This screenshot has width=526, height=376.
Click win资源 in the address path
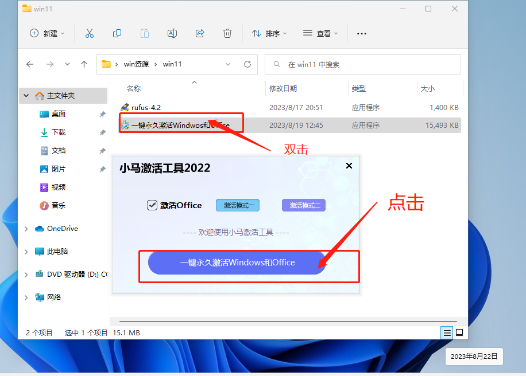(136, 64)
